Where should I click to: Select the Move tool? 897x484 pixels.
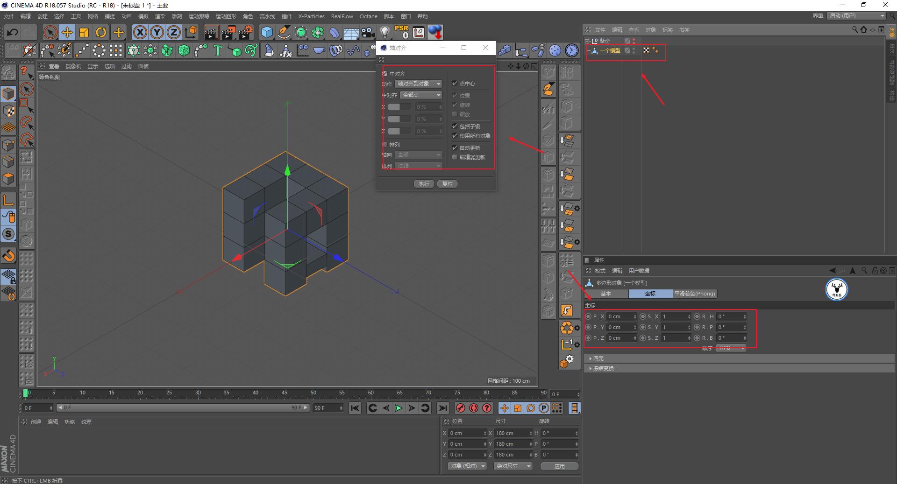[x=67, y=32]
